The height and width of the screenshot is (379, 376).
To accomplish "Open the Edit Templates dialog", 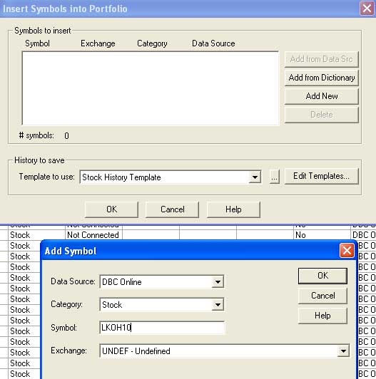I will point(321,176).
